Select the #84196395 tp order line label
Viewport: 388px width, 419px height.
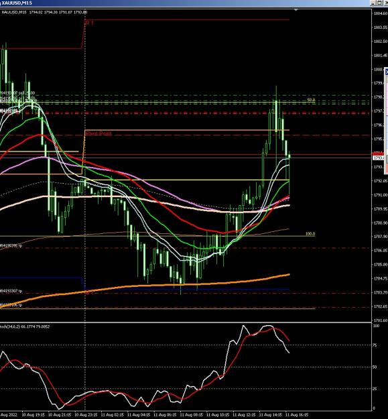(x=11, y=245)
